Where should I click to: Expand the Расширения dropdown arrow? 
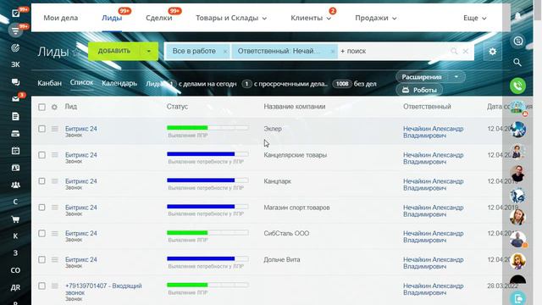tap(456, 77)
